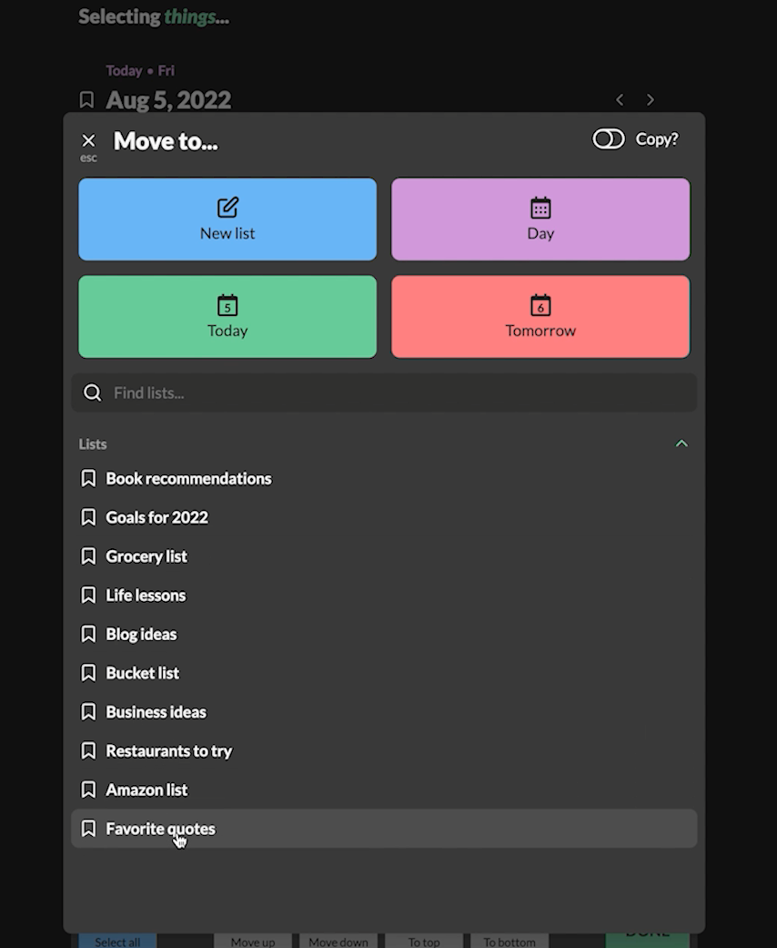This screenshot has width=777, height=948.
Task: Toggle the Copy? switch on
Action: 608,139
